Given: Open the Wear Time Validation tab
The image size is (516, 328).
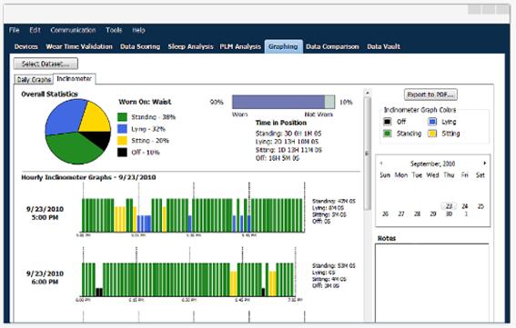Looking at the screenshot, I should [79, 46].
